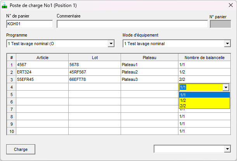Viewport: 237px width, 161px height.
Task: Click the Commentaire text field
Action: (132, 24)
